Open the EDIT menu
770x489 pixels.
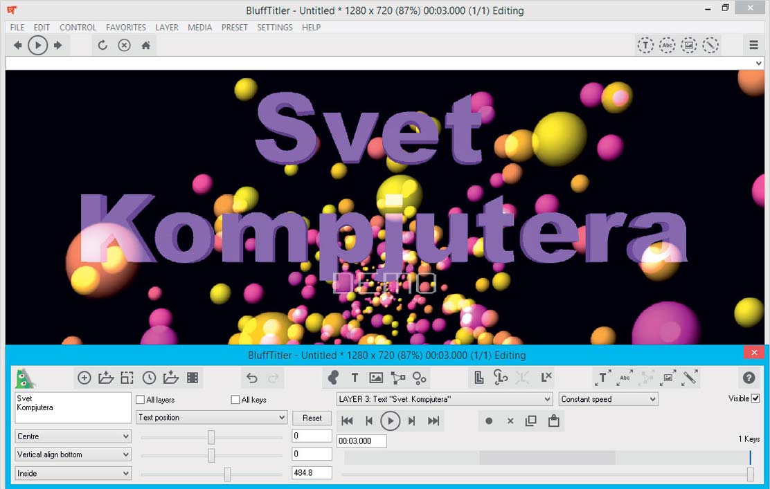42,28
